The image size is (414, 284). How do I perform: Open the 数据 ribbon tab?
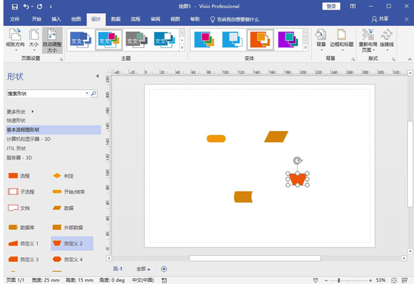coord(115,20)
